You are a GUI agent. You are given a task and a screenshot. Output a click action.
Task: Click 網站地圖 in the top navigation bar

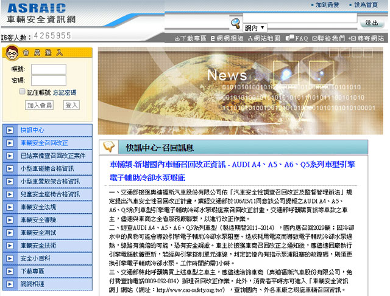pos(264,38)
